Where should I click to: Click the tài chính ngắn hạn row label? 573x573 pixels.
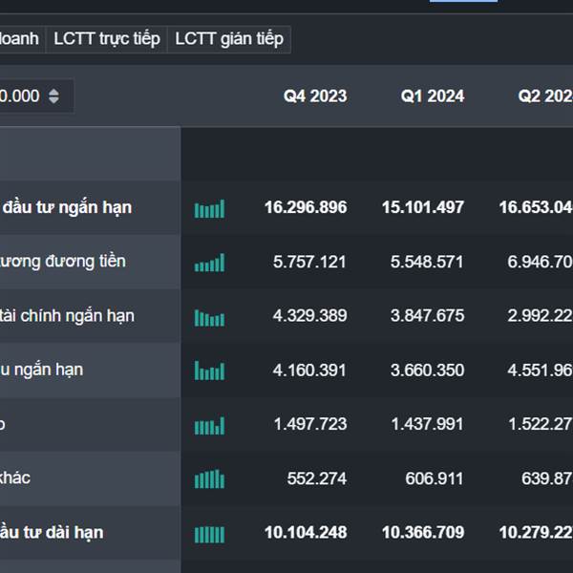(x=67, y=315)
